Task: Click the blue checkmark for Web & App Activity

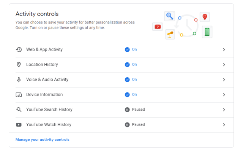Action: click(127, 50)
